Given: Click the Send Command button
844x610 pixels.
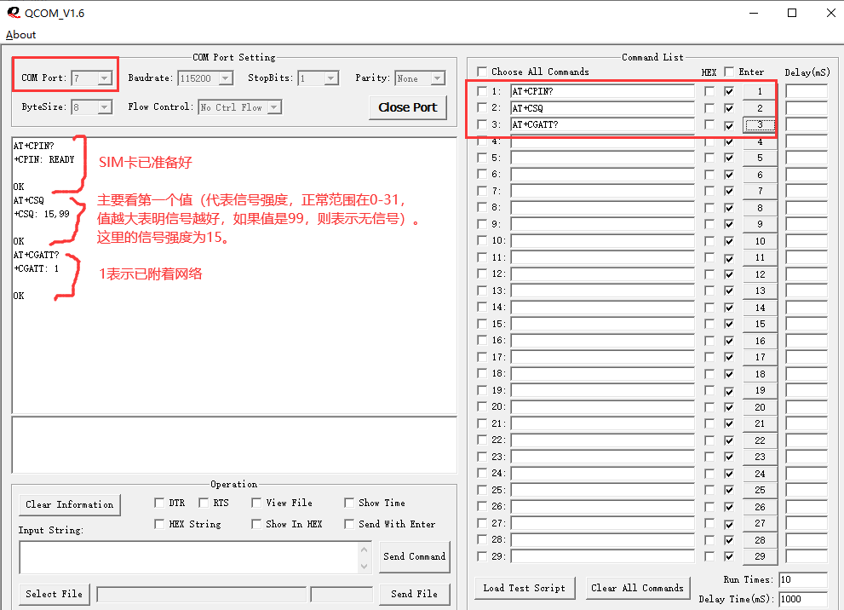Looking at the screenshot, I should pos(414,557).
